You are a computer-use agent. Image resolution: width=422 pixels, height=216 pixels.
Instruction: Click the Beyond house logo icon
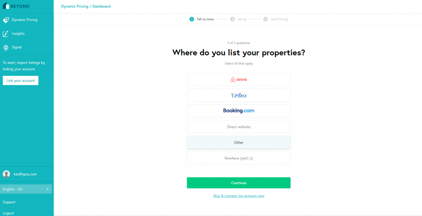point(5,6)
